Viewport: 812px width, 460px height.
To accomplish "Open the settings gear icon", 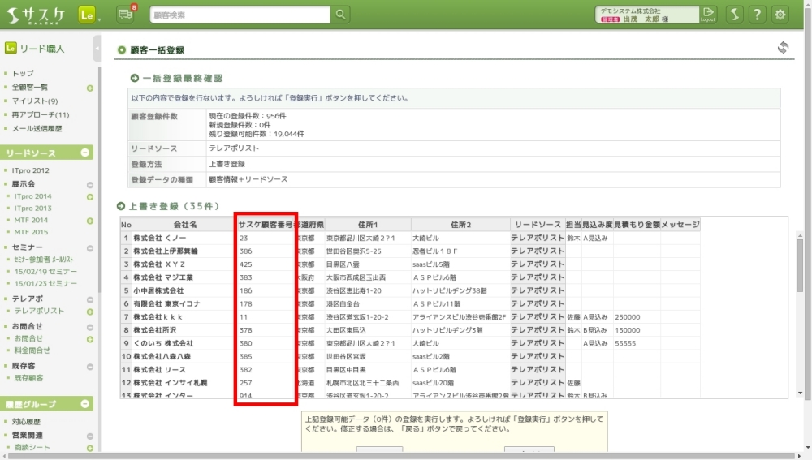I will pyautogui.click(x=780, y=15).
